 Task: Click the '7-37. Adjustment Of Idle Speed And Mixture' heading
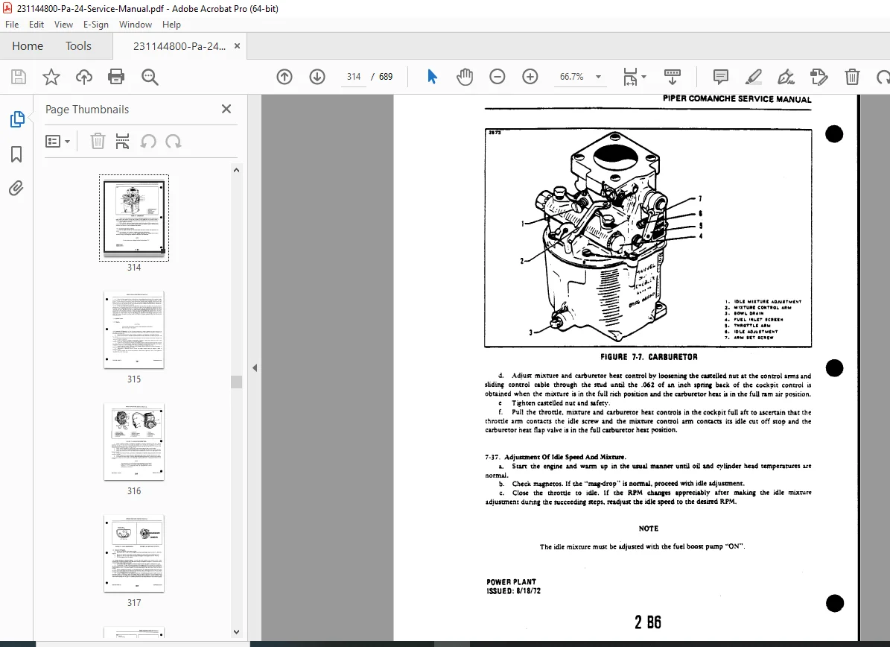[556, 457]
